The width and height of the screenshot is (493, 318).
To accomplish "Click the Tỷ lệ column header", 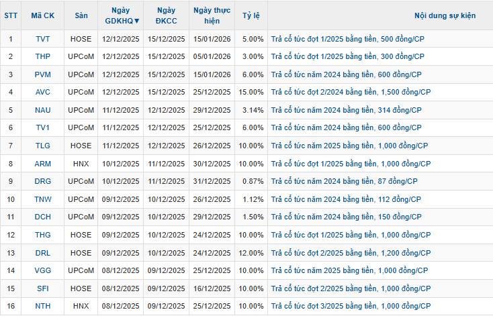I will [251, 15].
